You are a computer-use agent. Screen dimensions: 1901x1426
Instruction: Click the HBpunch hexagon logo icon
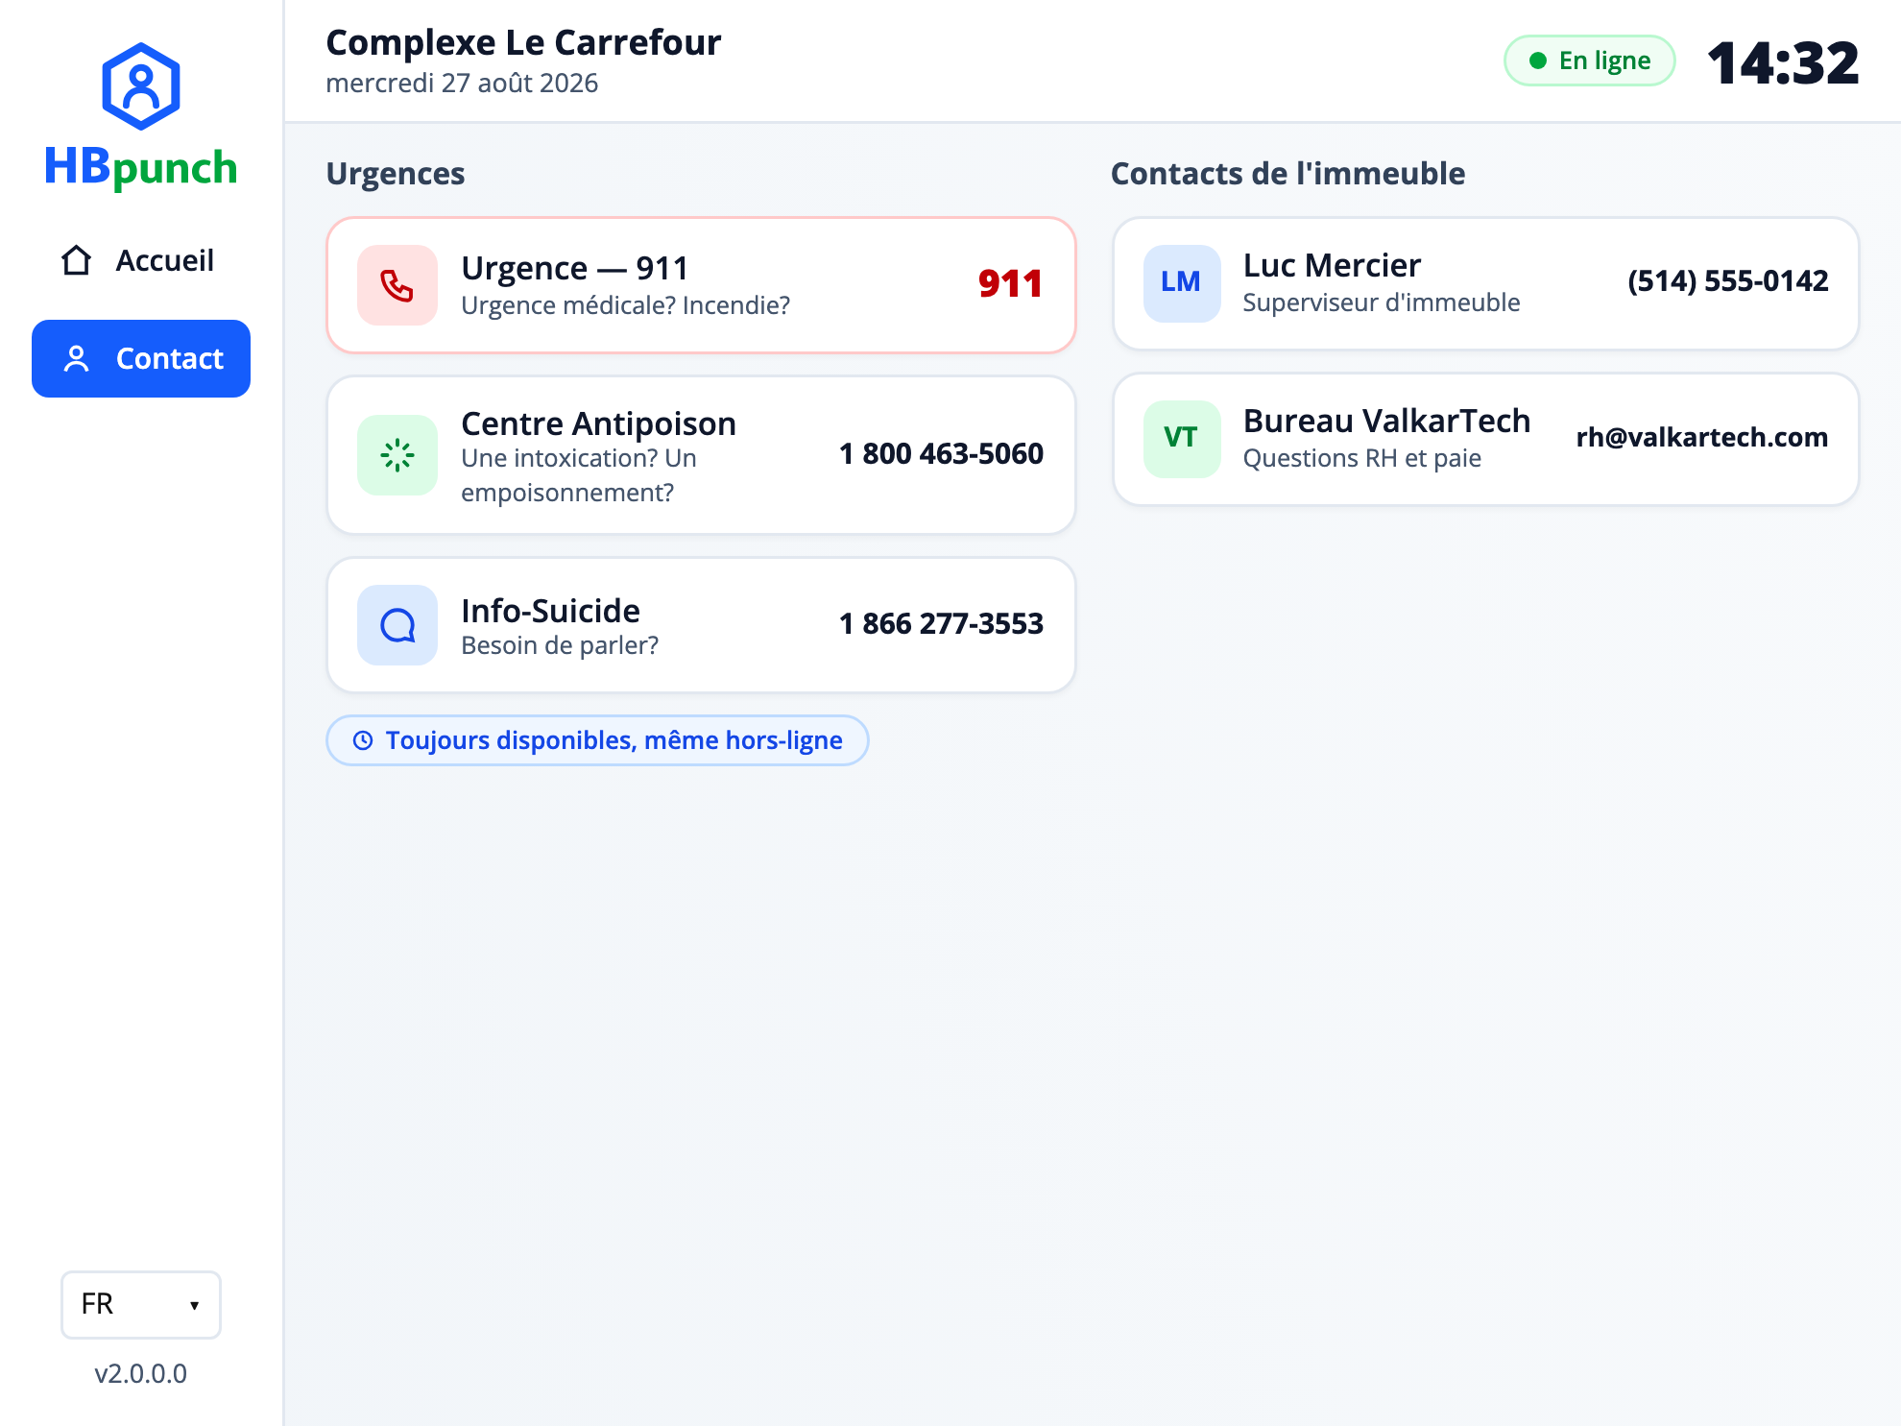coord(141,86)
